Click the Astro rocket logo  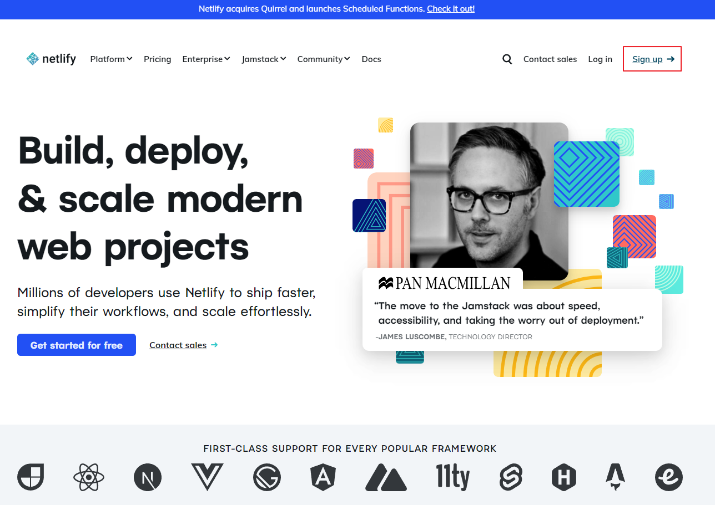616,477
